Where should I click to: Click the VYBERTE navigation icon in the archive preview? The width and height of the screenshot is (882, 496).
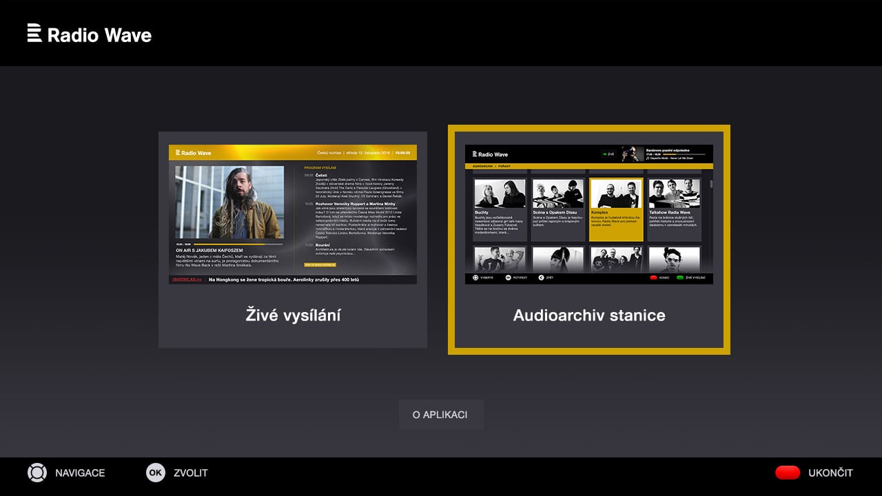click(x=475, y=277)
